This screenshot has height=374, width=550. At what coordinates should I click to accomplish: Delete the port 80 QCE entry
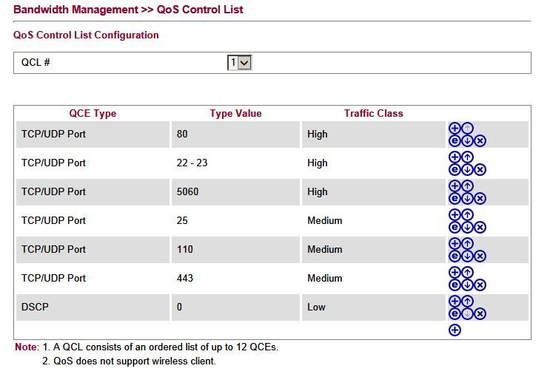tap(480, 140)
